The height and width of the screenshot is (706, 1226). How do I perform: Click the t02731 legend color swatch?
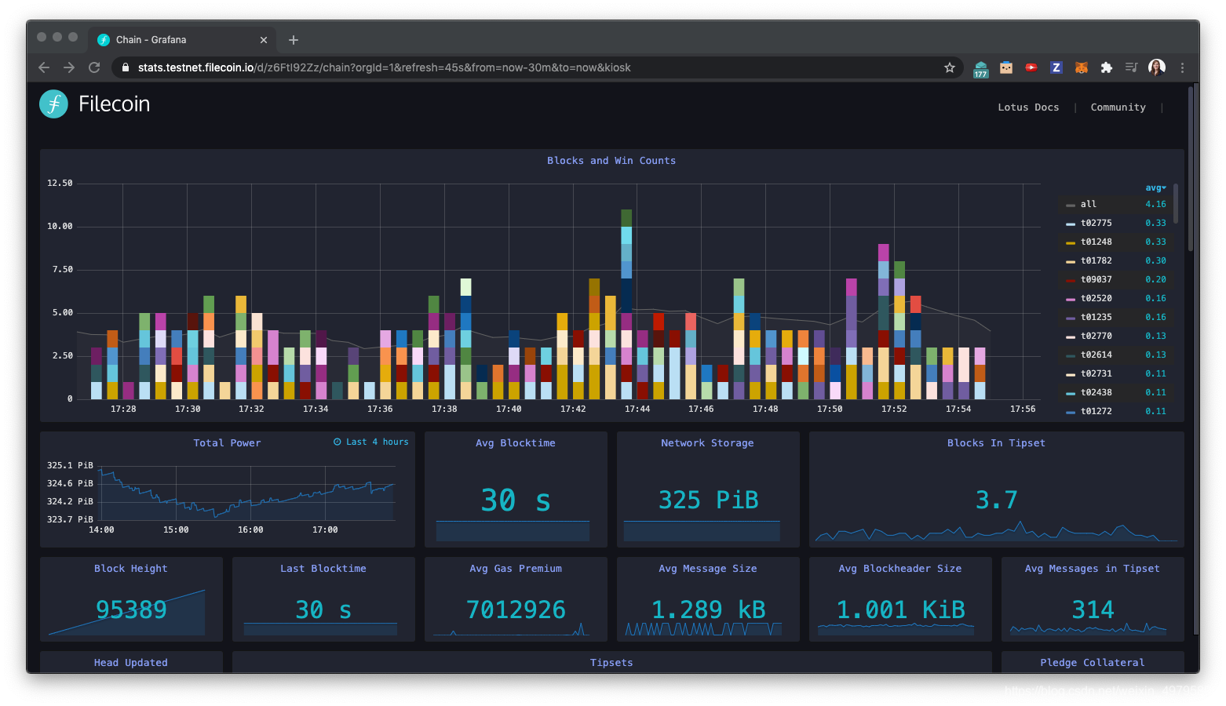click(x=1071, y=374)
